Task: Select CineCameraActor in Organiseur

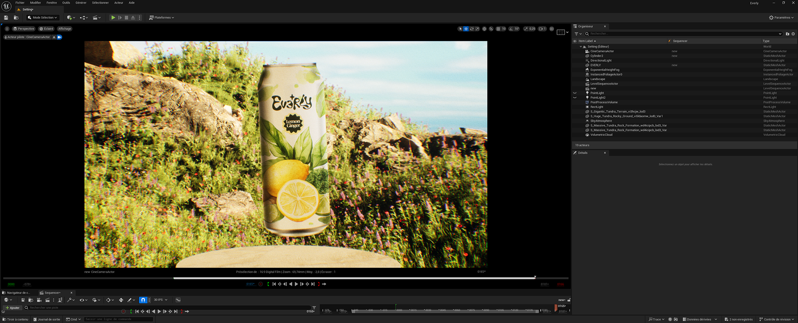Action: (602, 51)
